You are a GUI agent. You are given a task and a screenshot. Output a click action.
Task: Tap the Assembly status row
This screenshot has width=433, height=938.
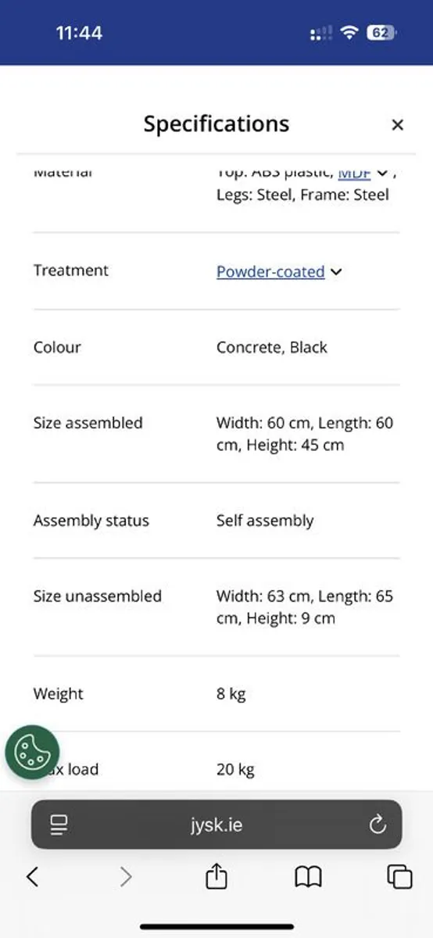[x=216, y=521]
